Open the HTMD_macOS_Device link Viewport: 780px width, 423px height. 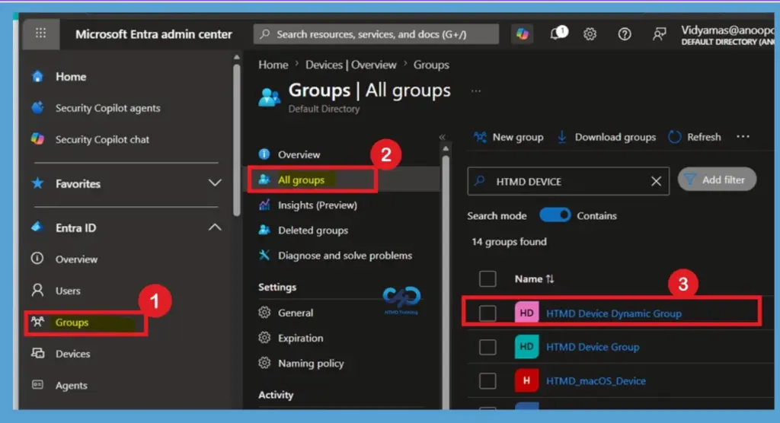596,380
